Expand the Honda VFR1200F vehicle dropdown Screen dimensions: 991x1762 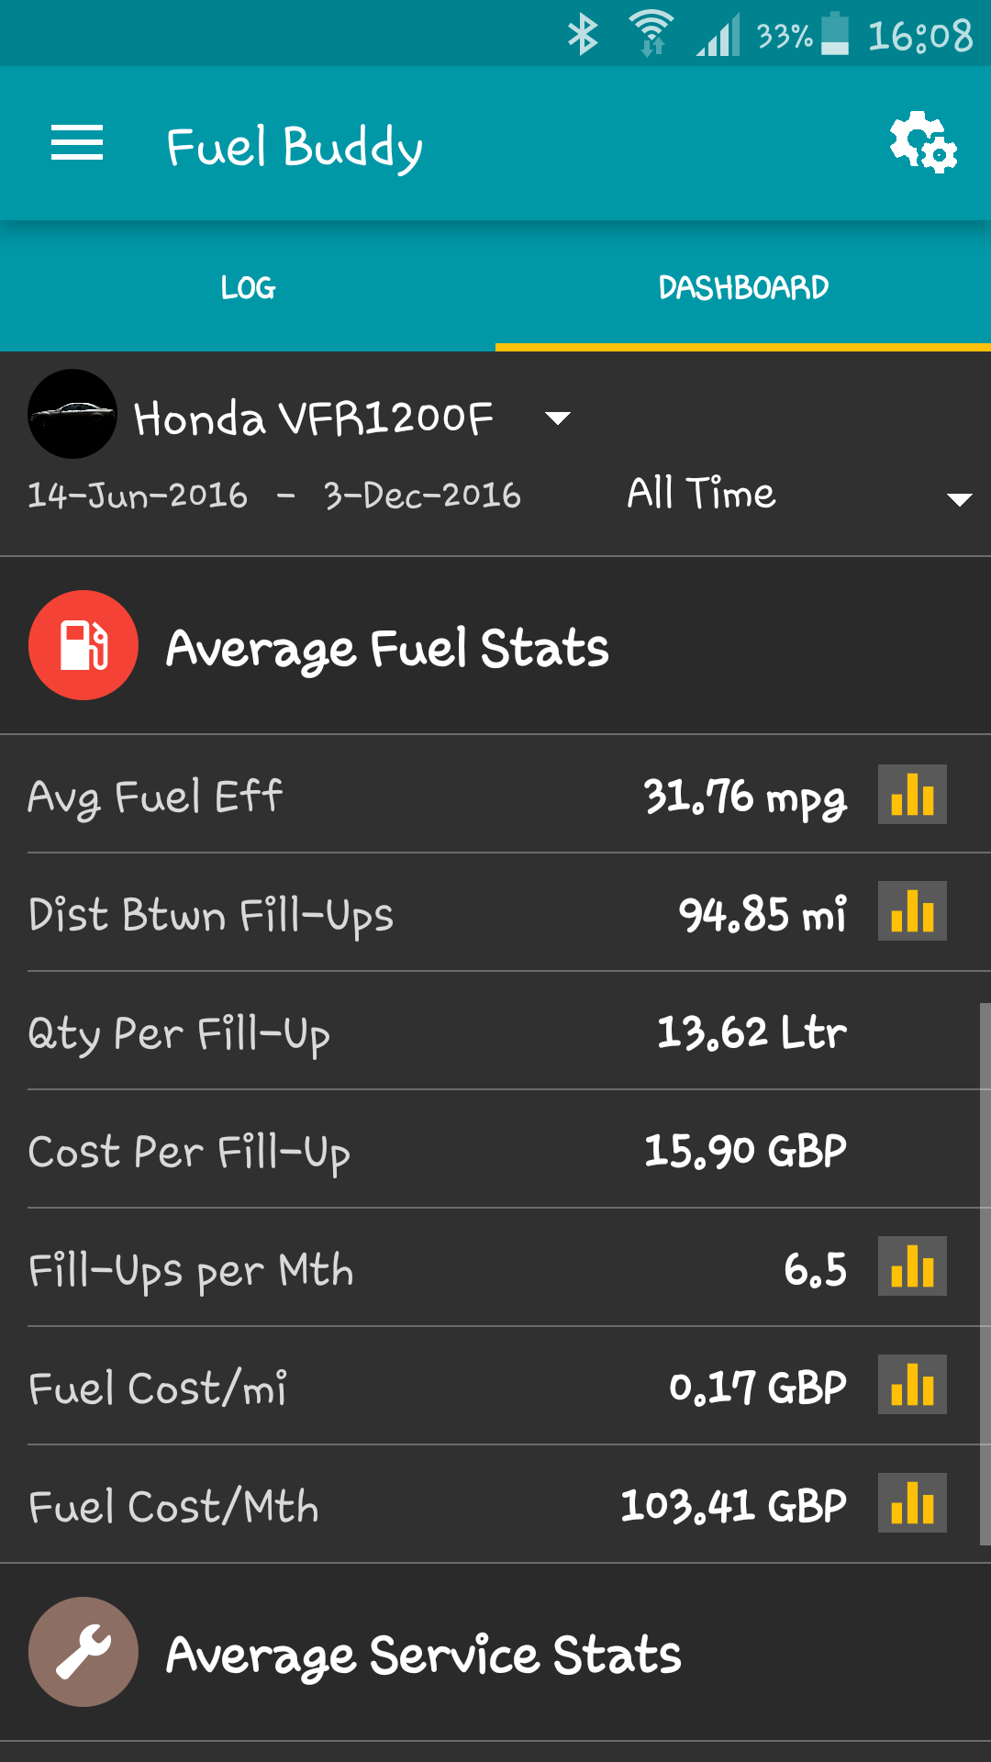[x=557, y=418]
